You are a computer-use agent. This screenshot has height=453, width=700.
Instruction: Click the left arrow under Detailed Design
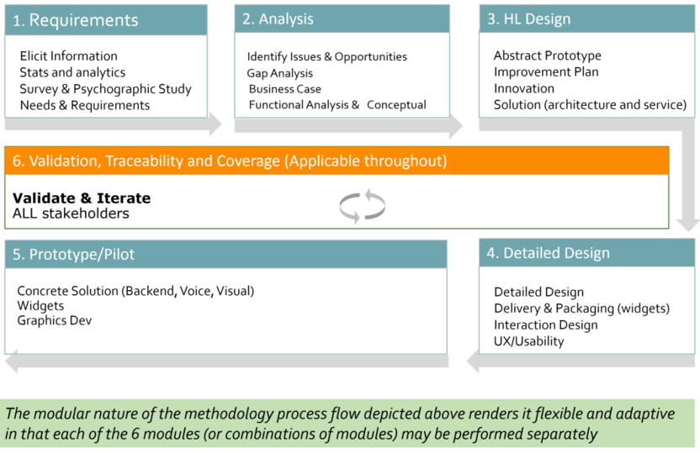coord(581,361)
